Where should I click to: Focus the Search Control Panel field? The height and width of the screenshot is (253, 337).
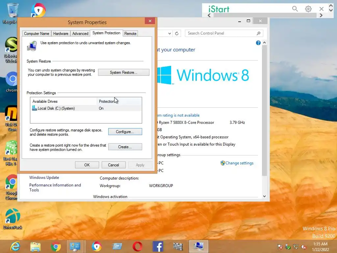click(224, 33)
